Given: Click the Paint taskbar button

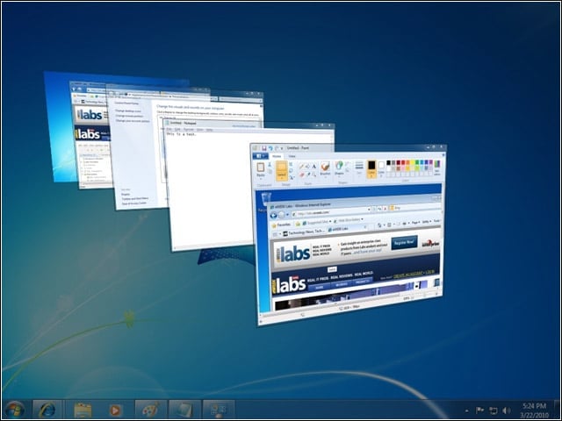Looking at the screenshot, I should click(150, 410).
